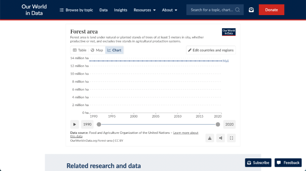Open the Insights menu item
The image size is (306, 171).
(x=120, y=10)
